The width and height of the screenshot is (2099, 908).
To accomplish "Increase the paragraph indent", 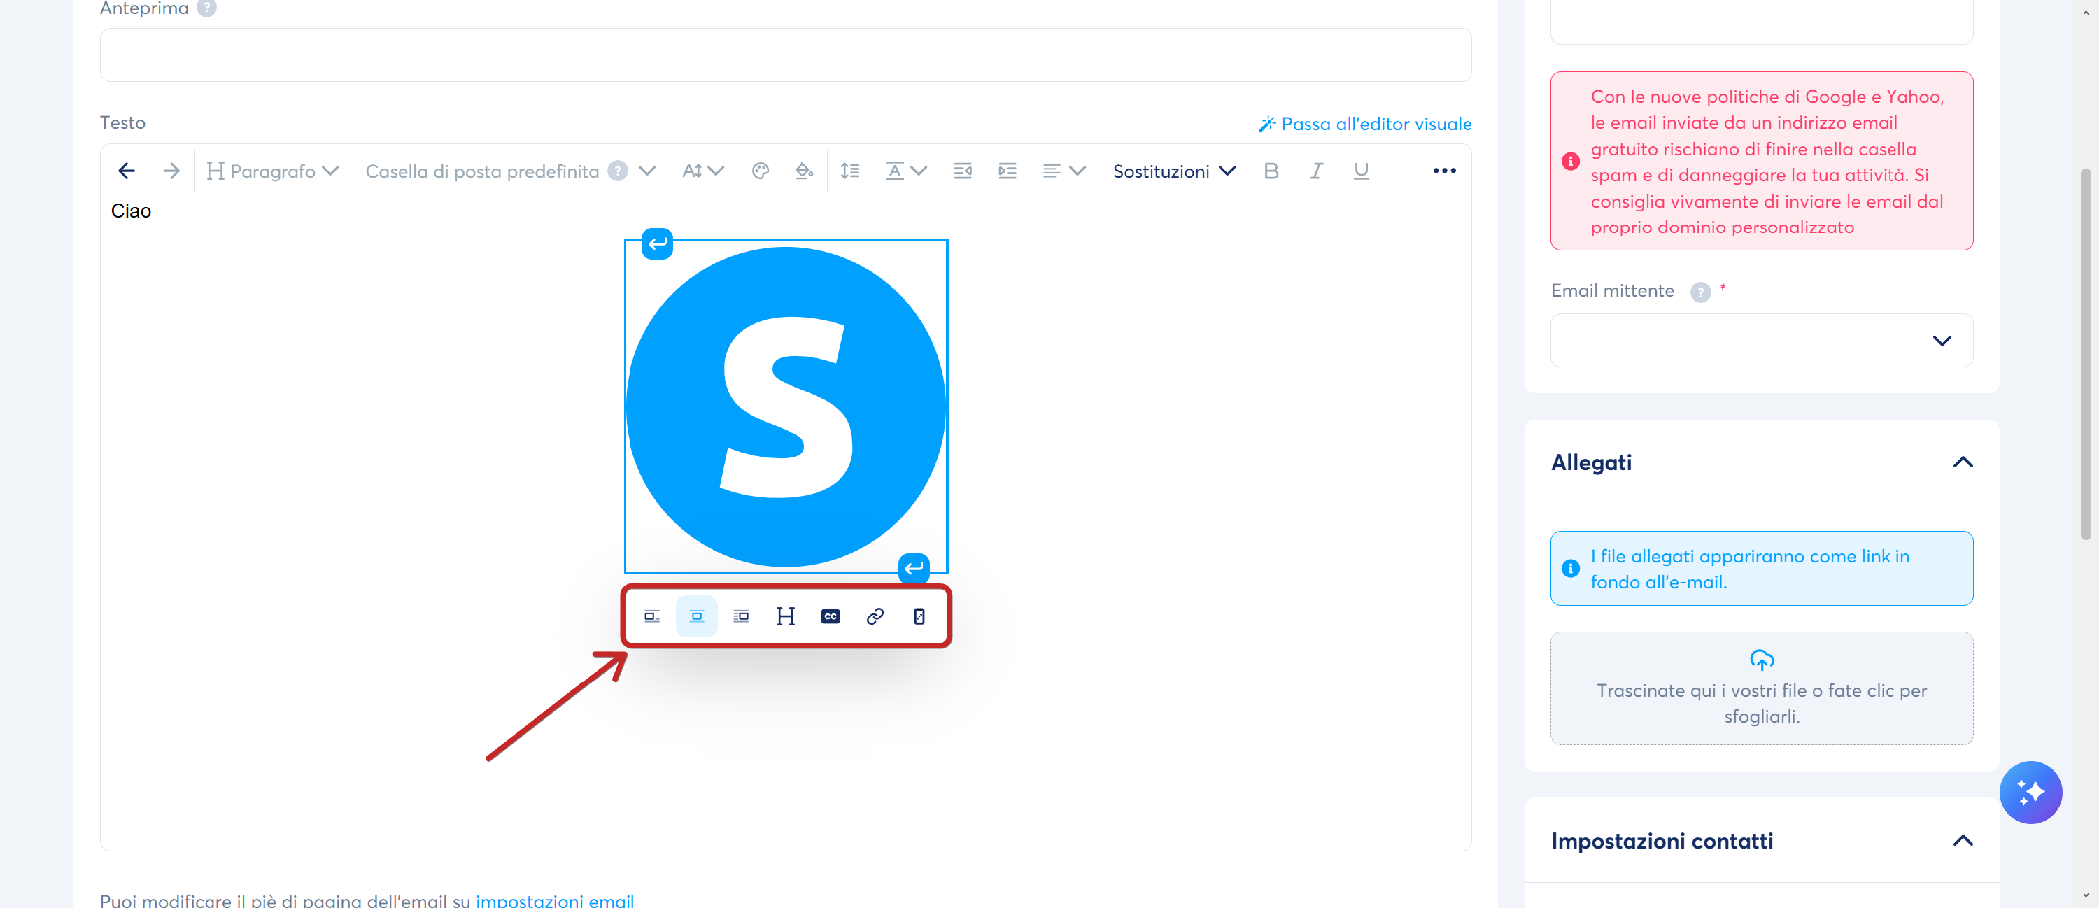I will pyautogui.click(x=1007, y=171).
